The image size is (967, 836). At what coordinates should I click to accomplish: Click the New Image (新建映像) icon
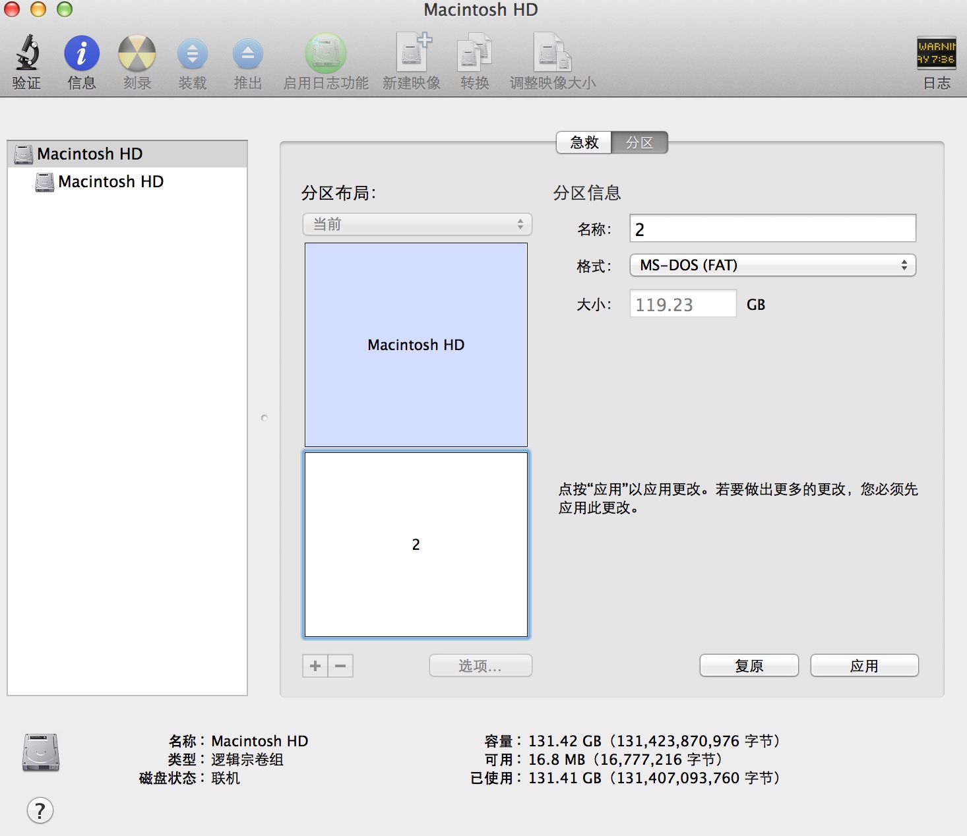(412, 54)
